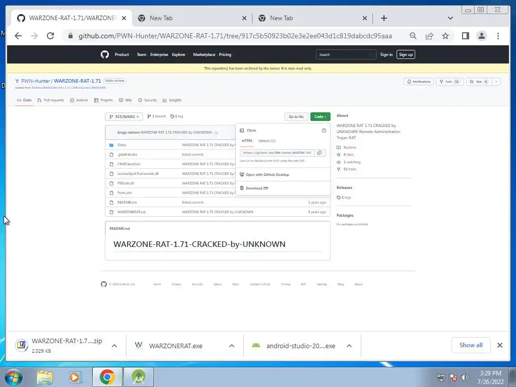This screenshot has width=516, height=387.
Task: Click GitHub search field
Action: pyautogui.click(x=346, y=54)
